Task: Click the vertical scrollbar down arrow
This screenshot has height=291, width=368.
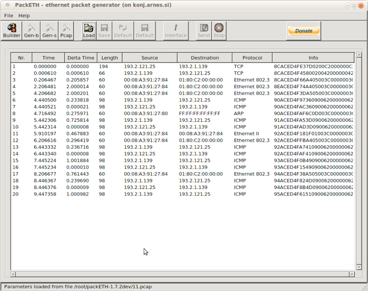Action: coord(359,267)
